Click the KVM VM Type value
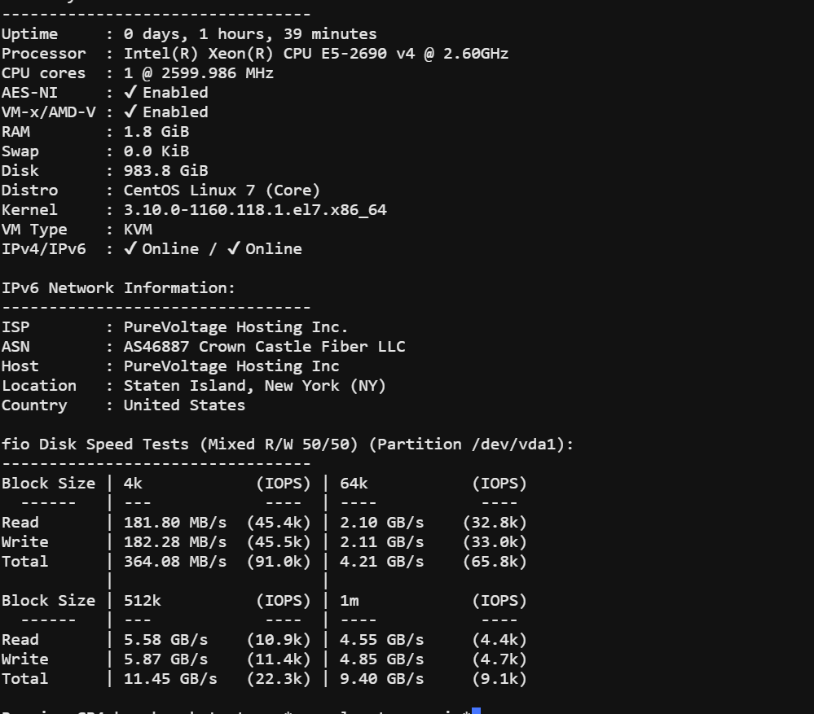 point(138,230)
